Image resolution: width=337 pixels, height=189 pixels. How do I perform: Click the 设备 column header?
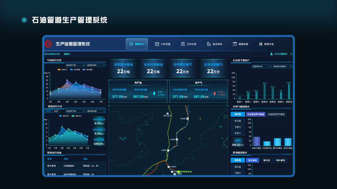pos(85,159)
